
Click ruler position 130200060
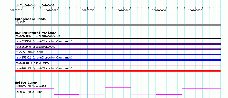[195, 10]
